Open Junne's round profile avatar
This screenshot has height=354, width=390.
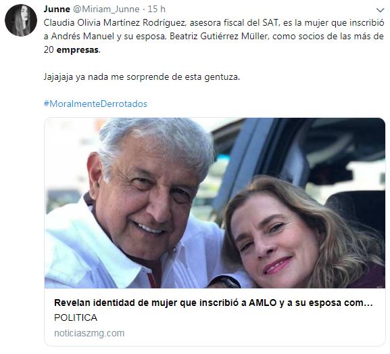pos(21,20)
